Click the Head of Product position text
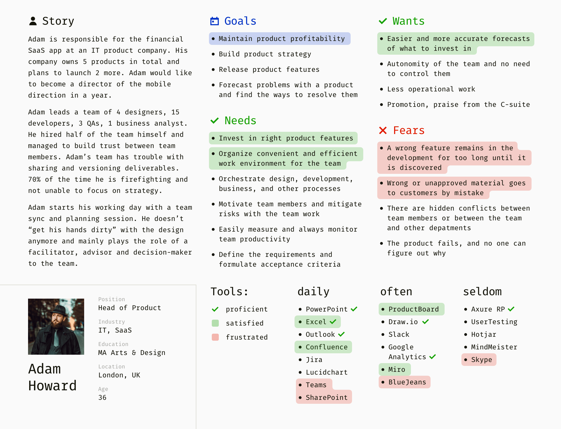This screenshot has width=561, height=429. pyautogui.click(x=130, y=308)
